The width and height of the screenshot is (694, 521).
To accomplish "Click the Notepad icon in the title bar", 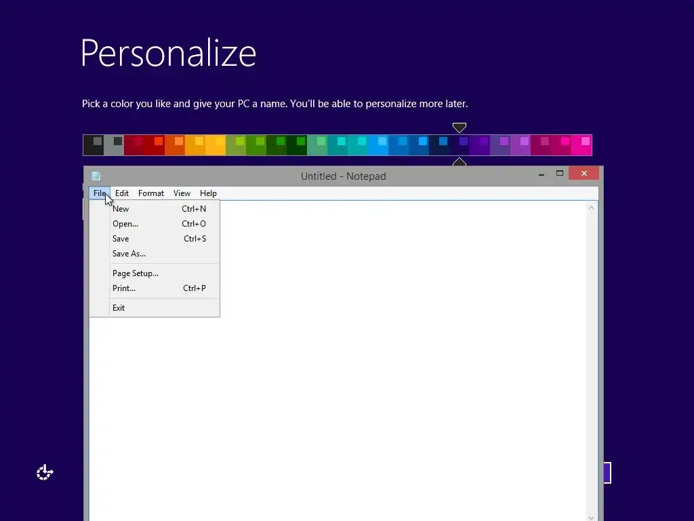I will [96, 176].
